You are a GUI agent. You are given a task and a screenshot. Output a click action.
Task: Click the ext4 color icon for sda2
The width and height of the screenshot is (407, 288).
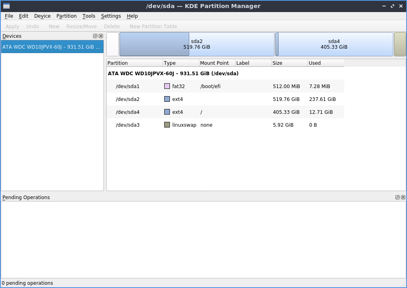click(x=167, y=99)
